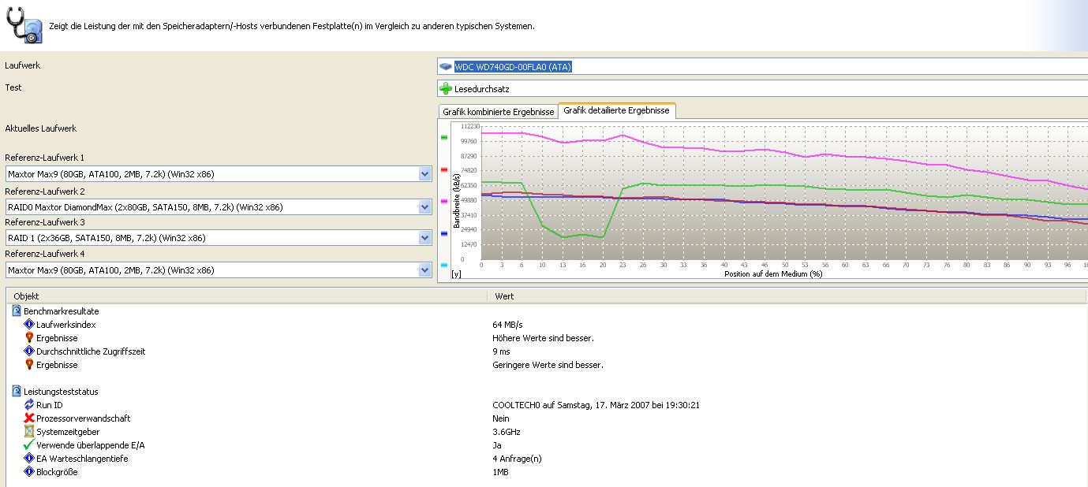Screen dimensions: 1088x487
Task: Expand the Referenz-Laufwerk 4 dropdown arrow
Action: [x=425, y=270]
